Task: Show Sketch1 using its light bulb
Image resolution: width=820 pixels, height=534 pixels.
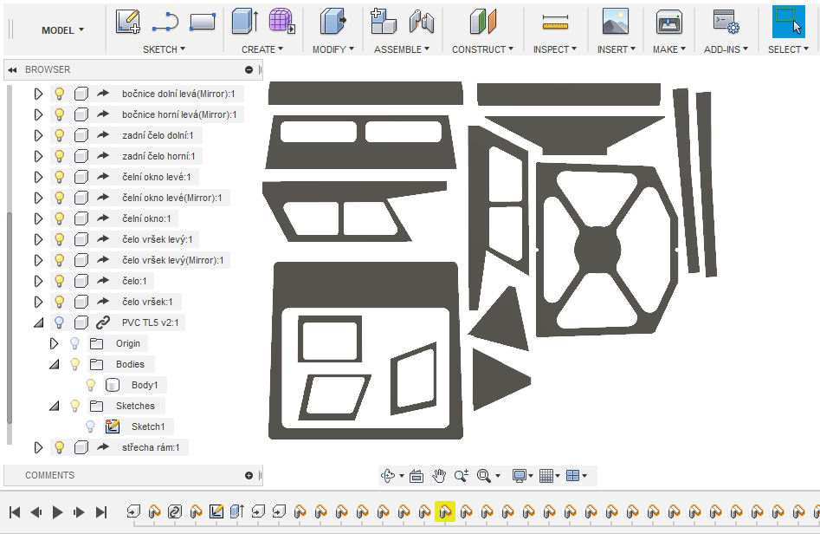Action: [x=90, y=427]
